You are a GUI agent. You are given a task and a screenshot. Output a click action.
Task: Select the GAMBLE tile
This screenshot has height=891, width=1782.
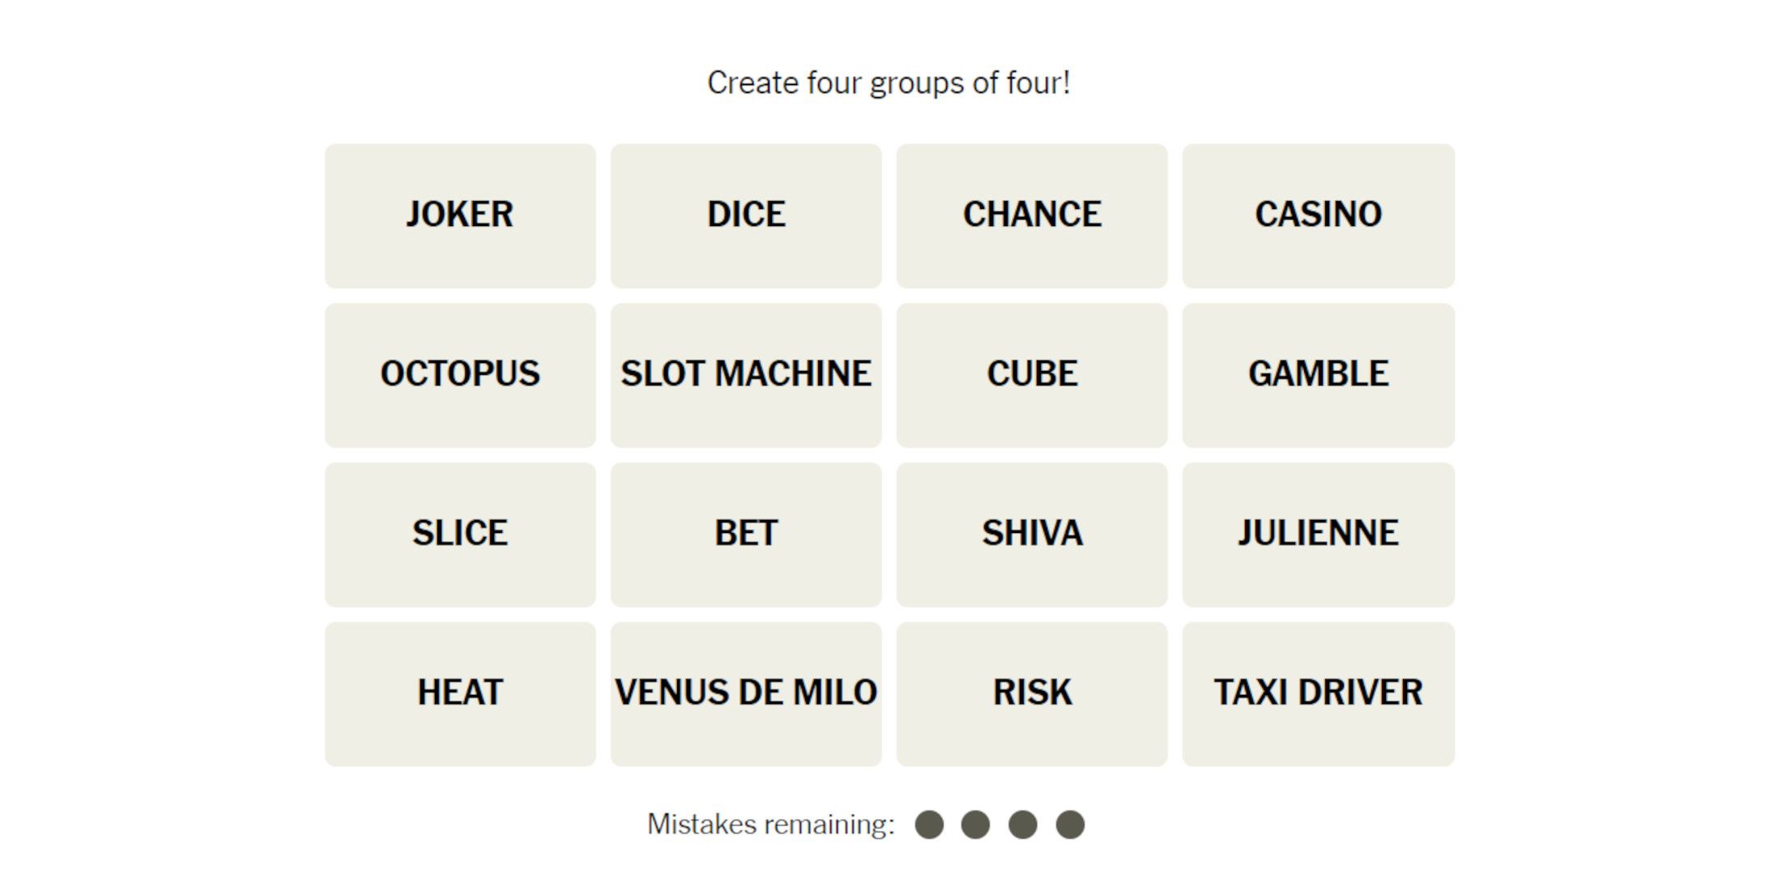tap(1318, 375)
